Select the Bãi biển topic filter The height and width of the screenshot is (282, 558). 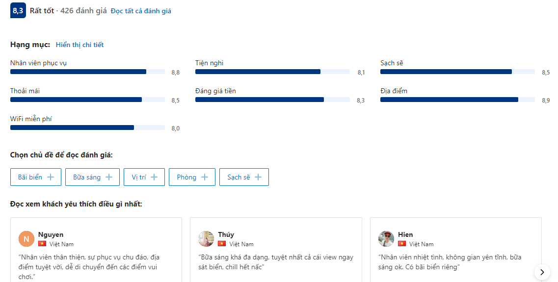[x=36, y=177]
